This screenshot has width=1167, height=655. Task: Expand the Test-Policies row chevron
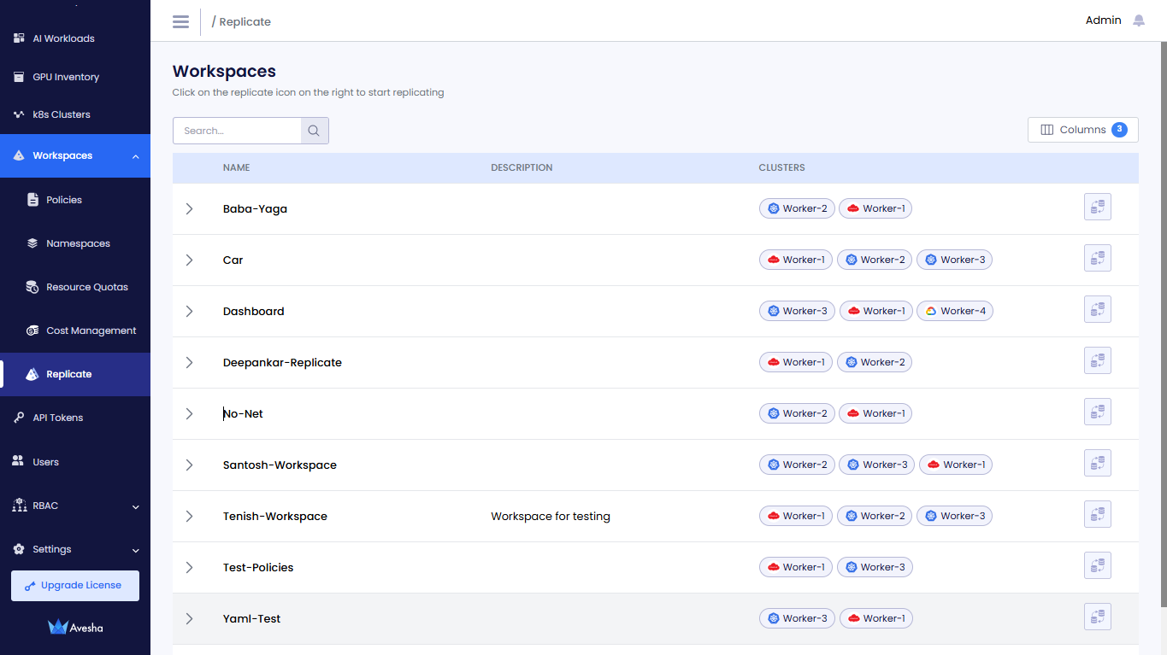pos(190,568)
